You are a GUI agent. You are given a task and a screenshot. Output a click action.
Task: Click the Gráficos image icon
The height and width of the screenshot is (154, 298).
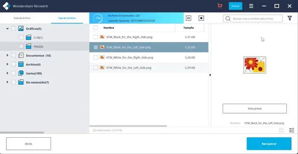(21, 29)
